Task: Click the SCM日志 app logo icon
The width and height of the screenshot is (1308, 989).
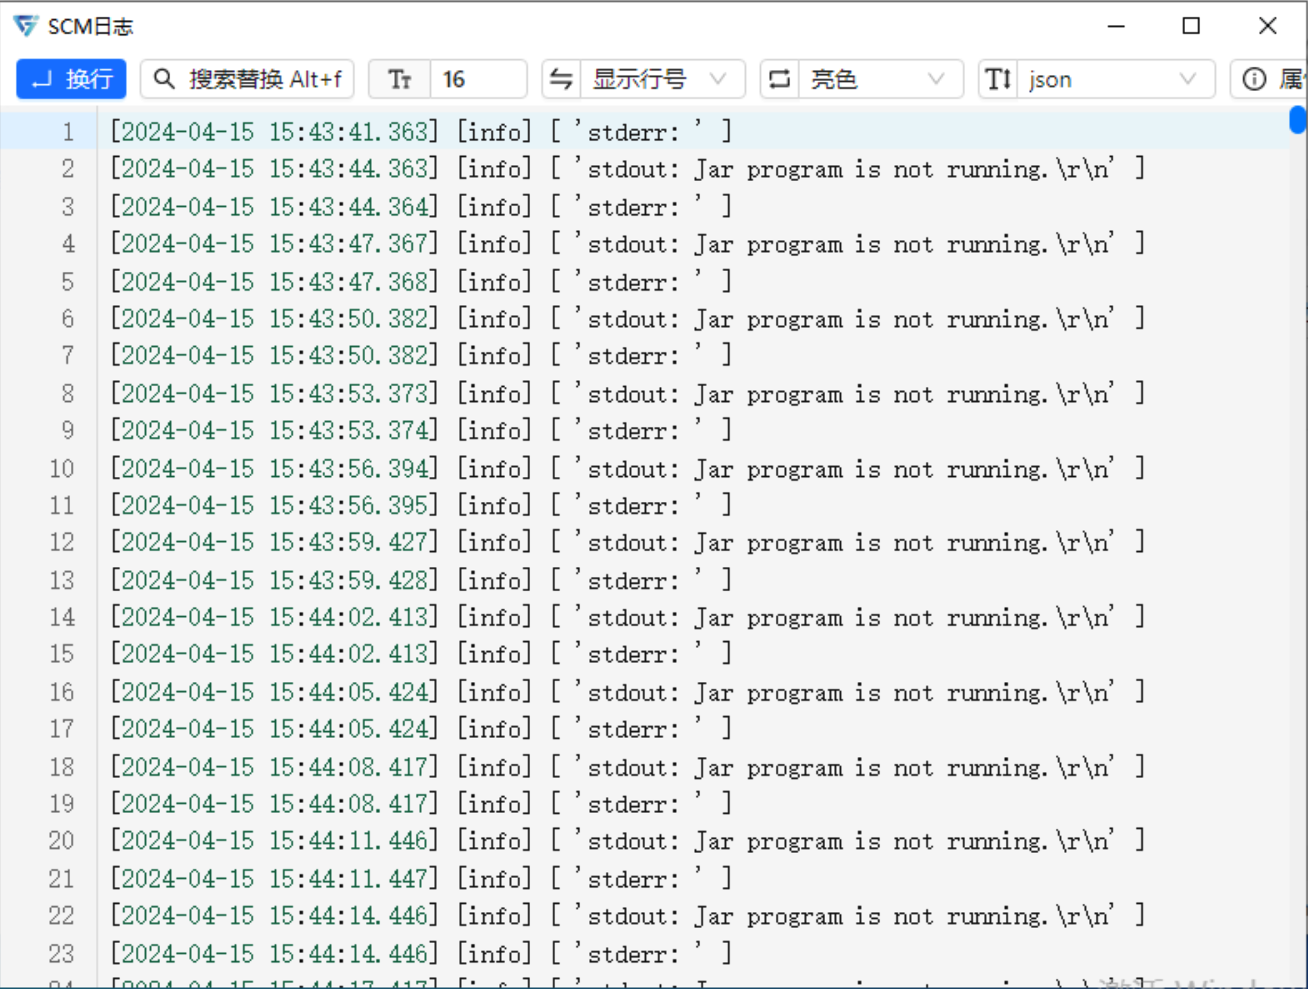Action: (x=25, y=26)
